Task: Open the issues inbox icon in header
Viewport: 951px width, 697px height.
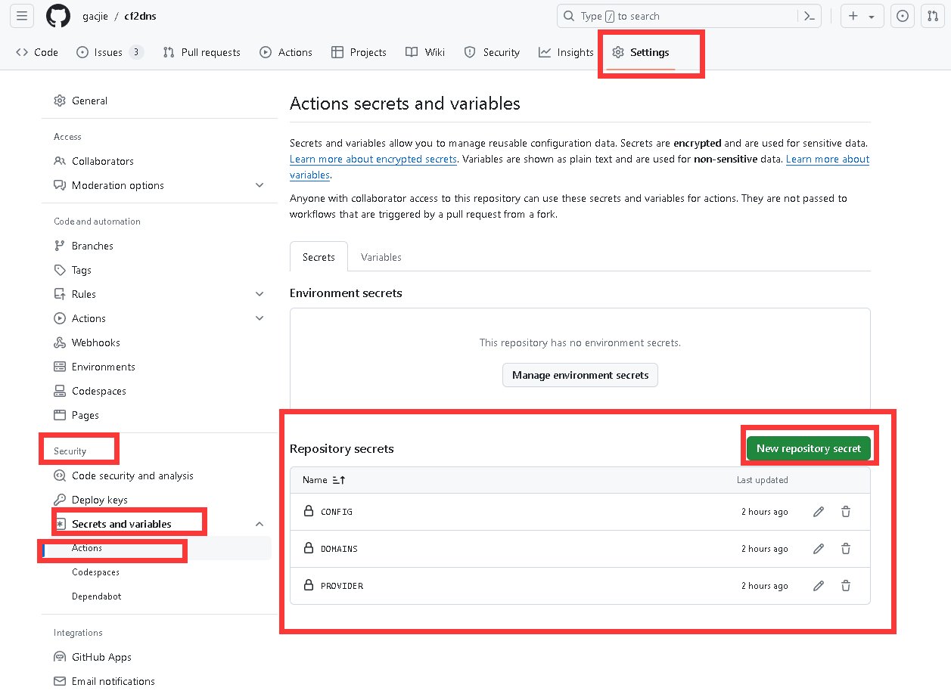Action: click(902, 16)
